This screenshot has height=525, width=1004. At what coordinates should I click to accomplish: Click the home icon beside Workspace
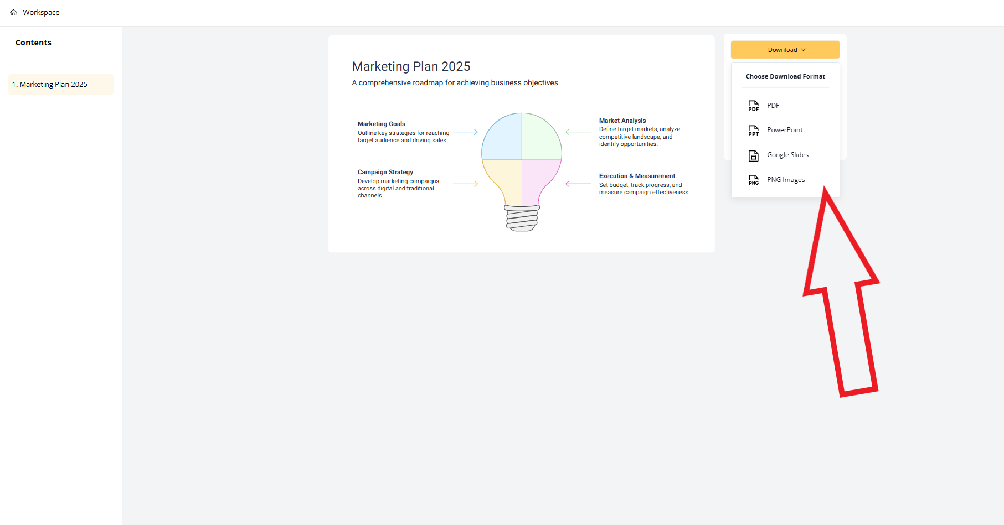pyautogui.click(x=14, y=12)
